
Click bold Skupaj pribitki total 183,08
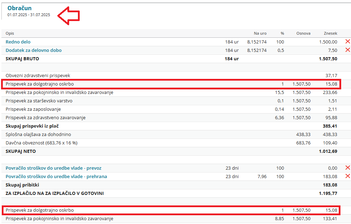click(330, 185)
